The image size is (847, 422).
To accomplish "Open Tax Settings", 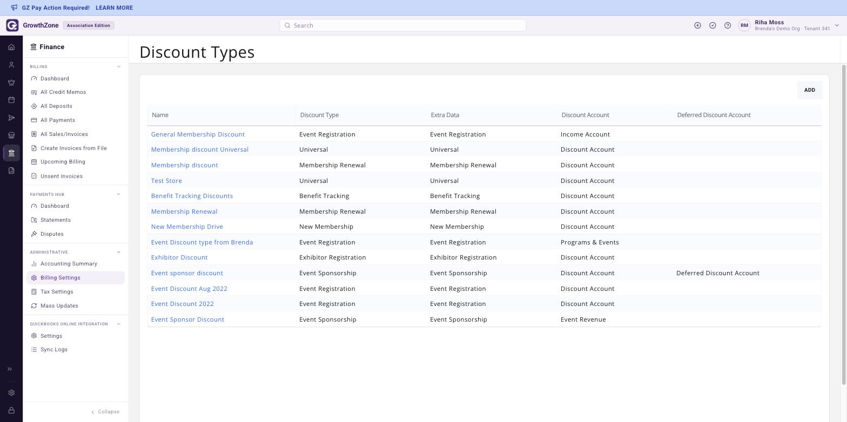I will pyautogui.click(x=57, y=292).
